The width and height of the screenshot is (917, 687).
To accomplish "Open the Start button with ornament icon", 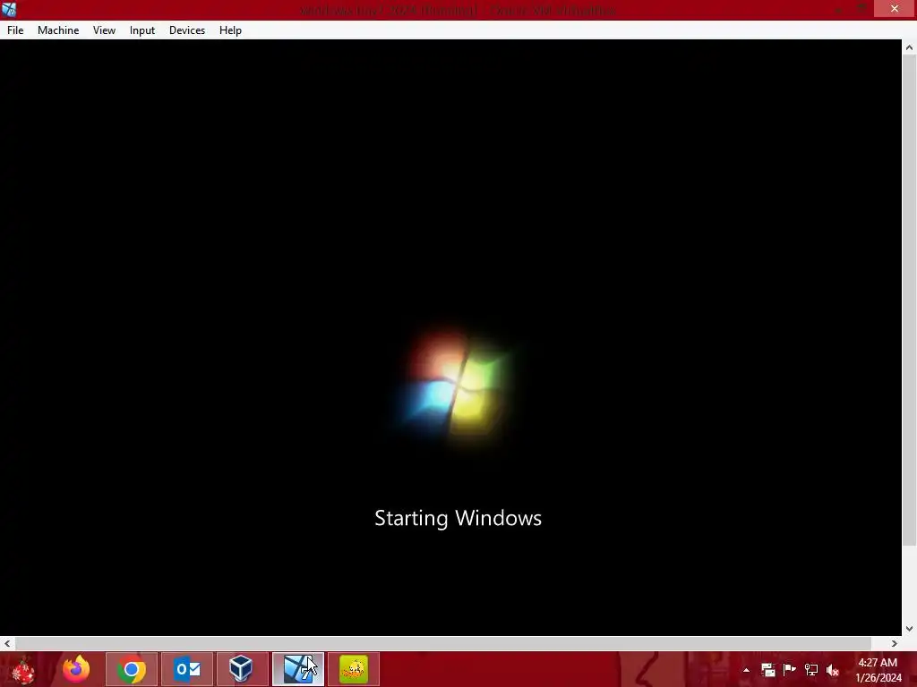I will coord(23,669).
